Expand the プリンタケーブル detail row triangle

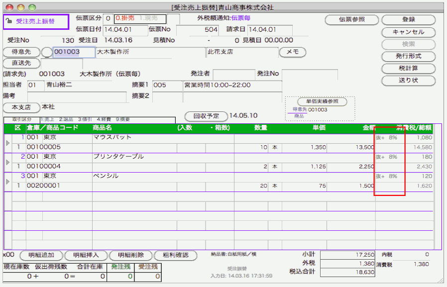point(7,162)
